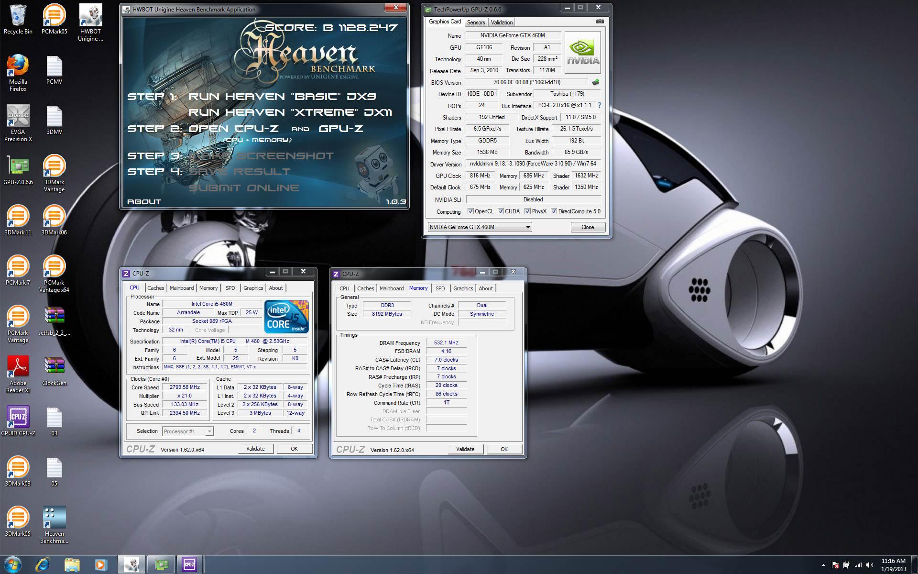918x574 pixels.
Task: Show hidden tray icons arrow
Action: (x=823, y=565)
